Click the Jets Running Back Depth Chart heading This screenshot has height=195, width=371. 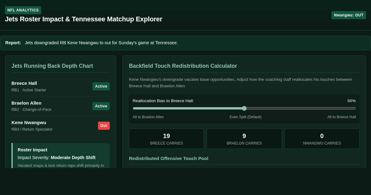point(52,66)
